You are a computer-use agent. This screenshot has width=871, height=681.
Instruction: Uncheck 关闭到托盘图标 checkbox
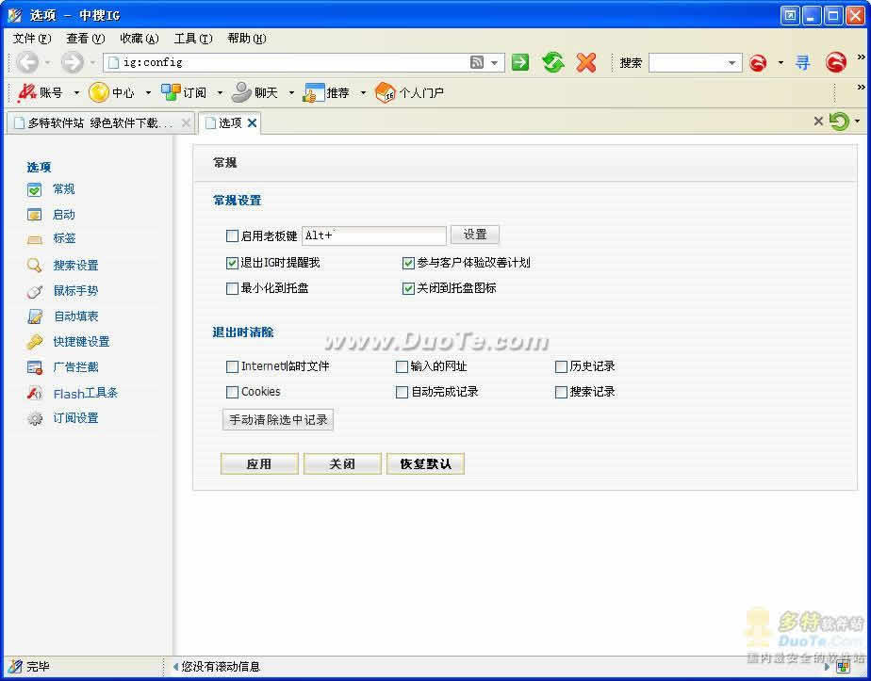click(x=408, y=288)
